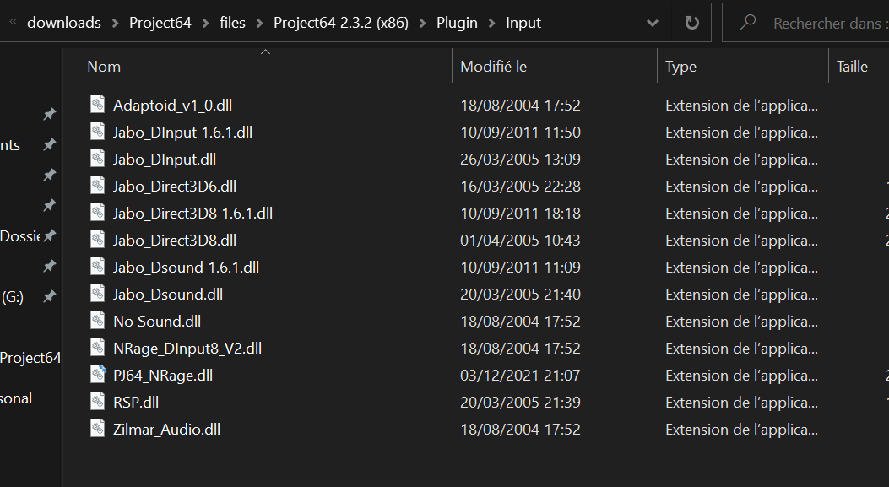Click the PJ64_NRage.dll file icon
Image resolution: width=889 pixels, height=487 pixels.
pyautogui.click(x=98, y=375)
